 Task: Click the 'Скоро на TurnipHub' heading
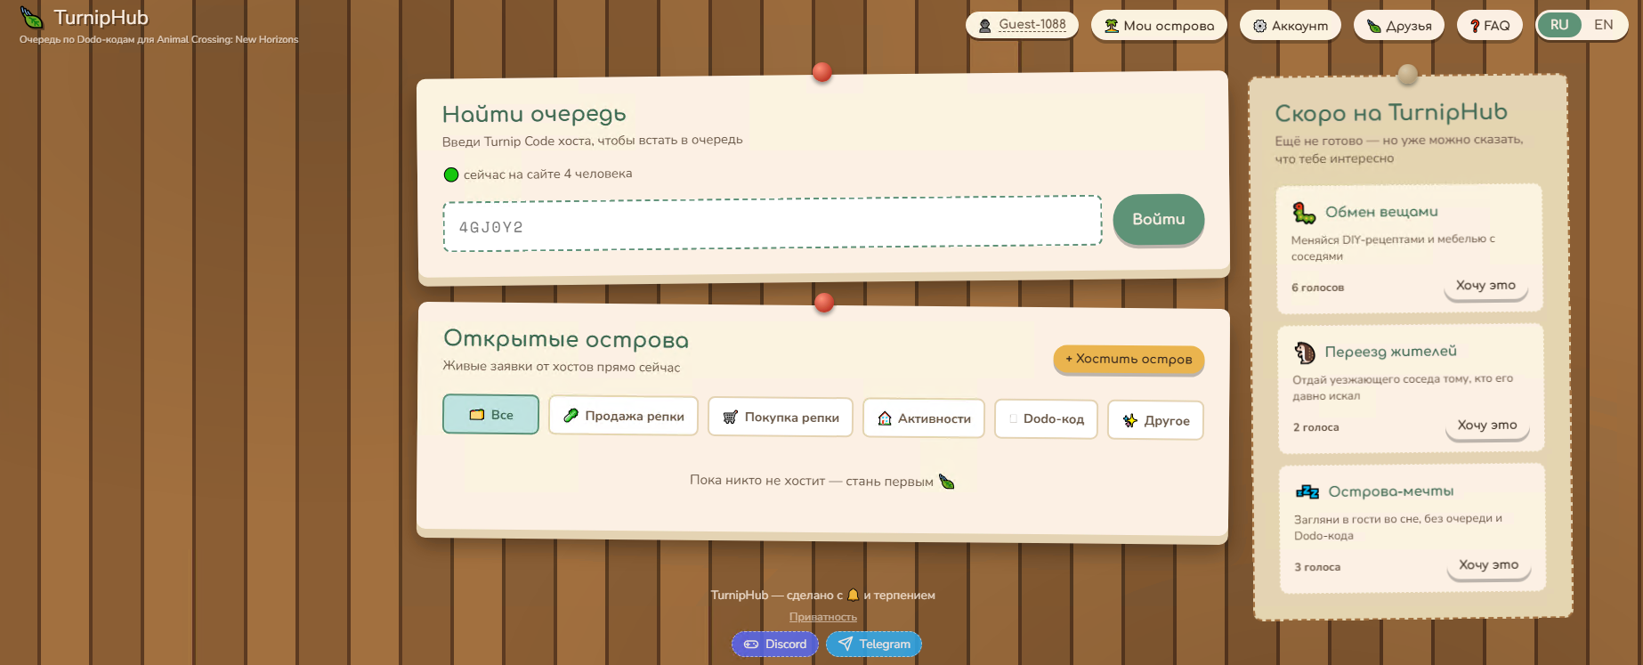tap(1391, 113)
